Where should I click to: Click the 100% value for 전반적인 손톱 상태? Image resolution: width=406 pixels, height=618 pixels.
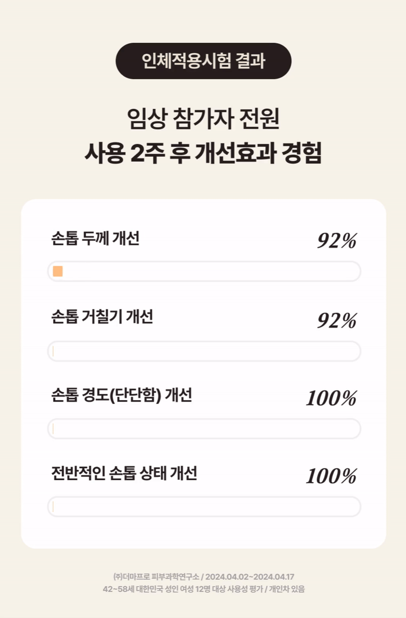pyautogui.click(x=331, y=477)
